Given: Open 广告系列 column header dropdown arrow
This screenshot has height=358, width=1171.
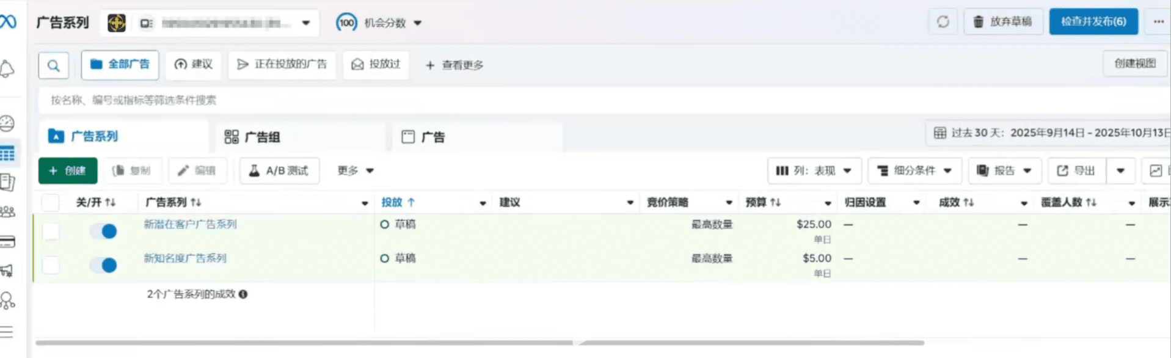Looking at the screenshot, I should pos(365,203).
